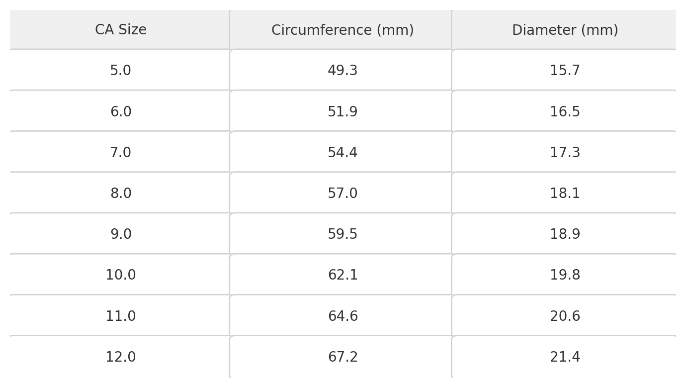This screenshot has width=686, height=388.
Task: Click the 57.0 circumference value
Action: 343,194
